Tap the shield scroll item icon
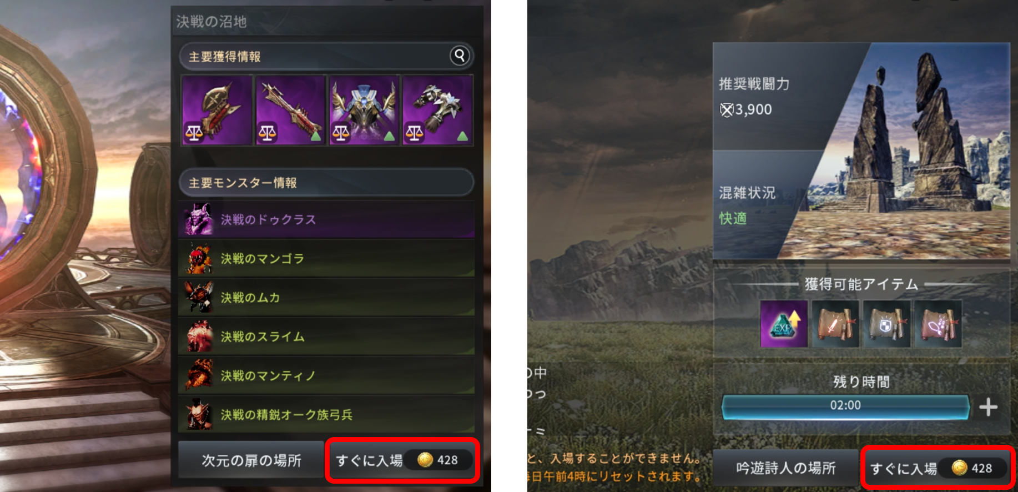This screenshot has width=1018, height=492. (886, 324)
